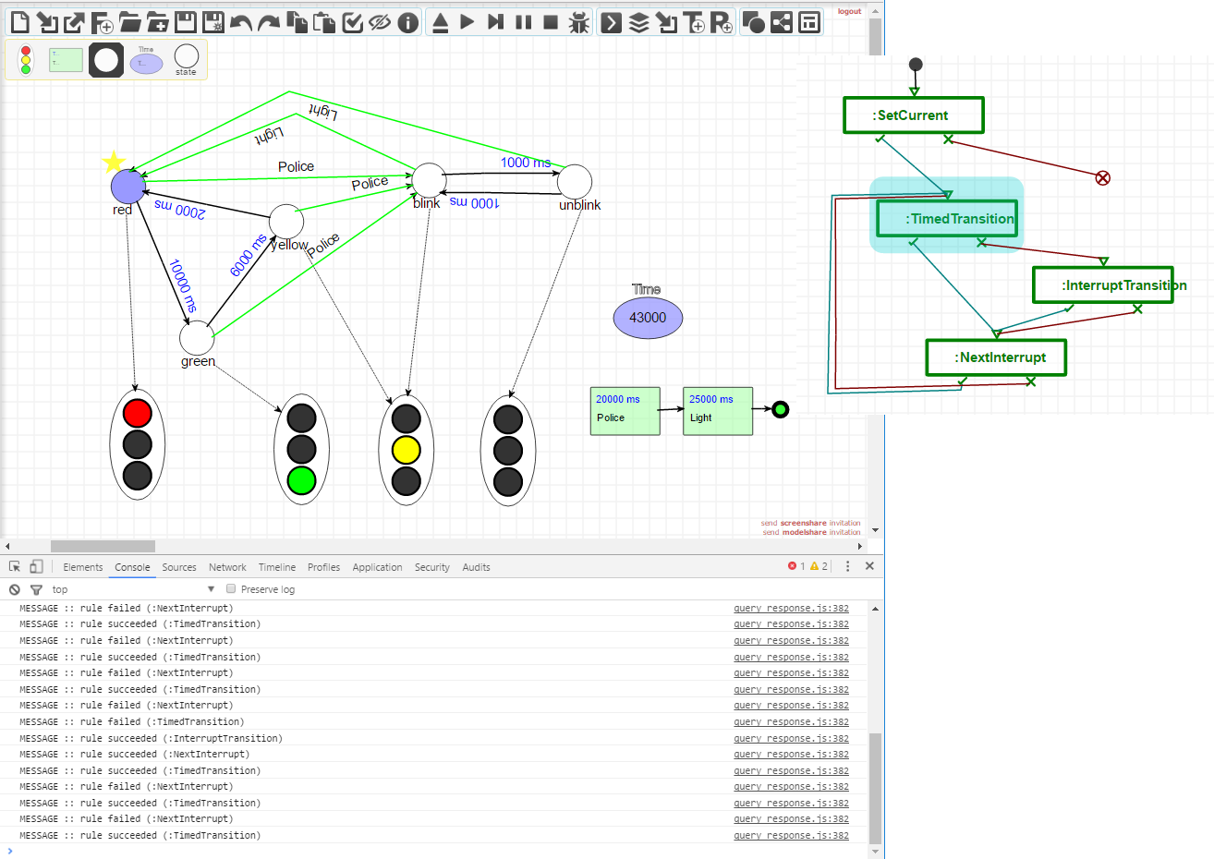The width and height of the screenshot is (1214, 859).
Task: Select the Time ellipse showing 43000
Action: [x=648, y=318]
